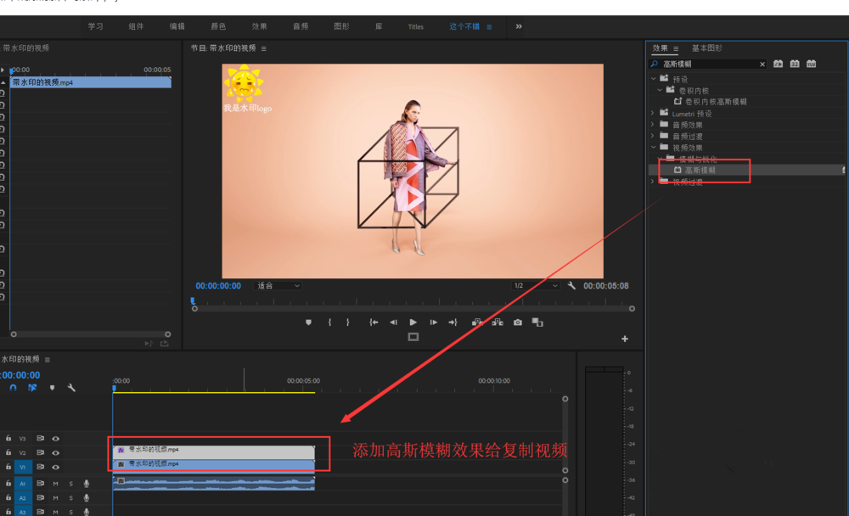Open the timeline display settings wrench
Image resolution: width=849 pixels, height=516 pixels.
[71, 388]
